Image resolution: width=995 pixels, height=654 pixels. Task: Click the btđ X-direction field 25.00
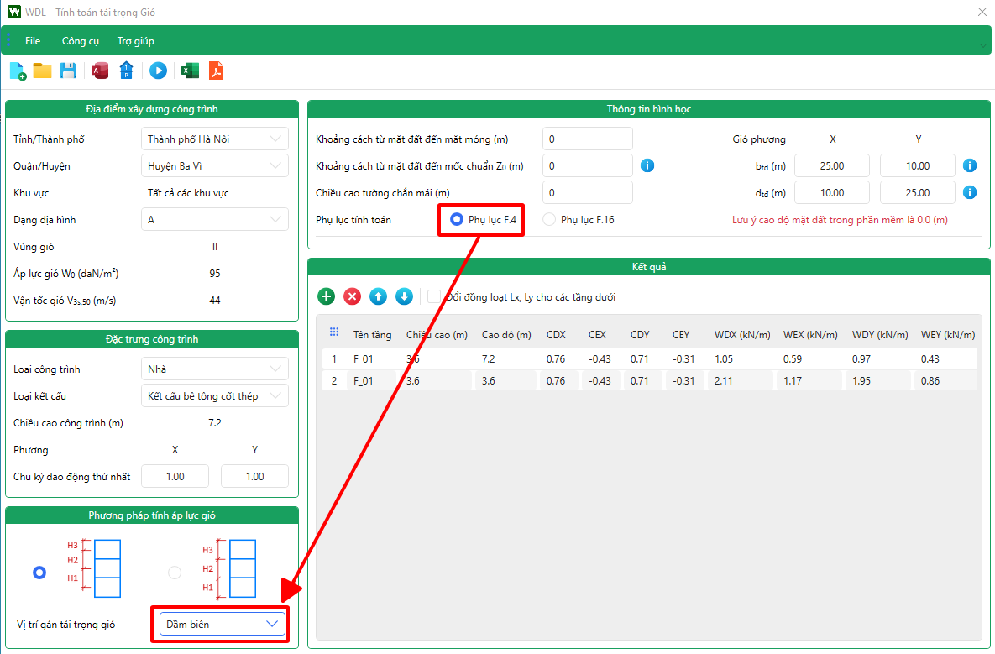click(x=832, y=165)
